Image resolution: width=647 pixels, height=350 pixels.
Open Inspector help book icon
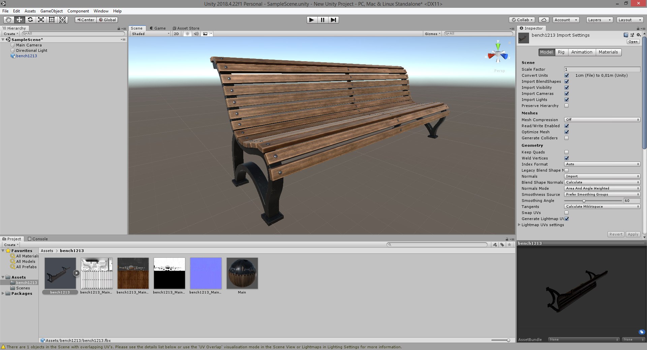click(x=626, y=35)
